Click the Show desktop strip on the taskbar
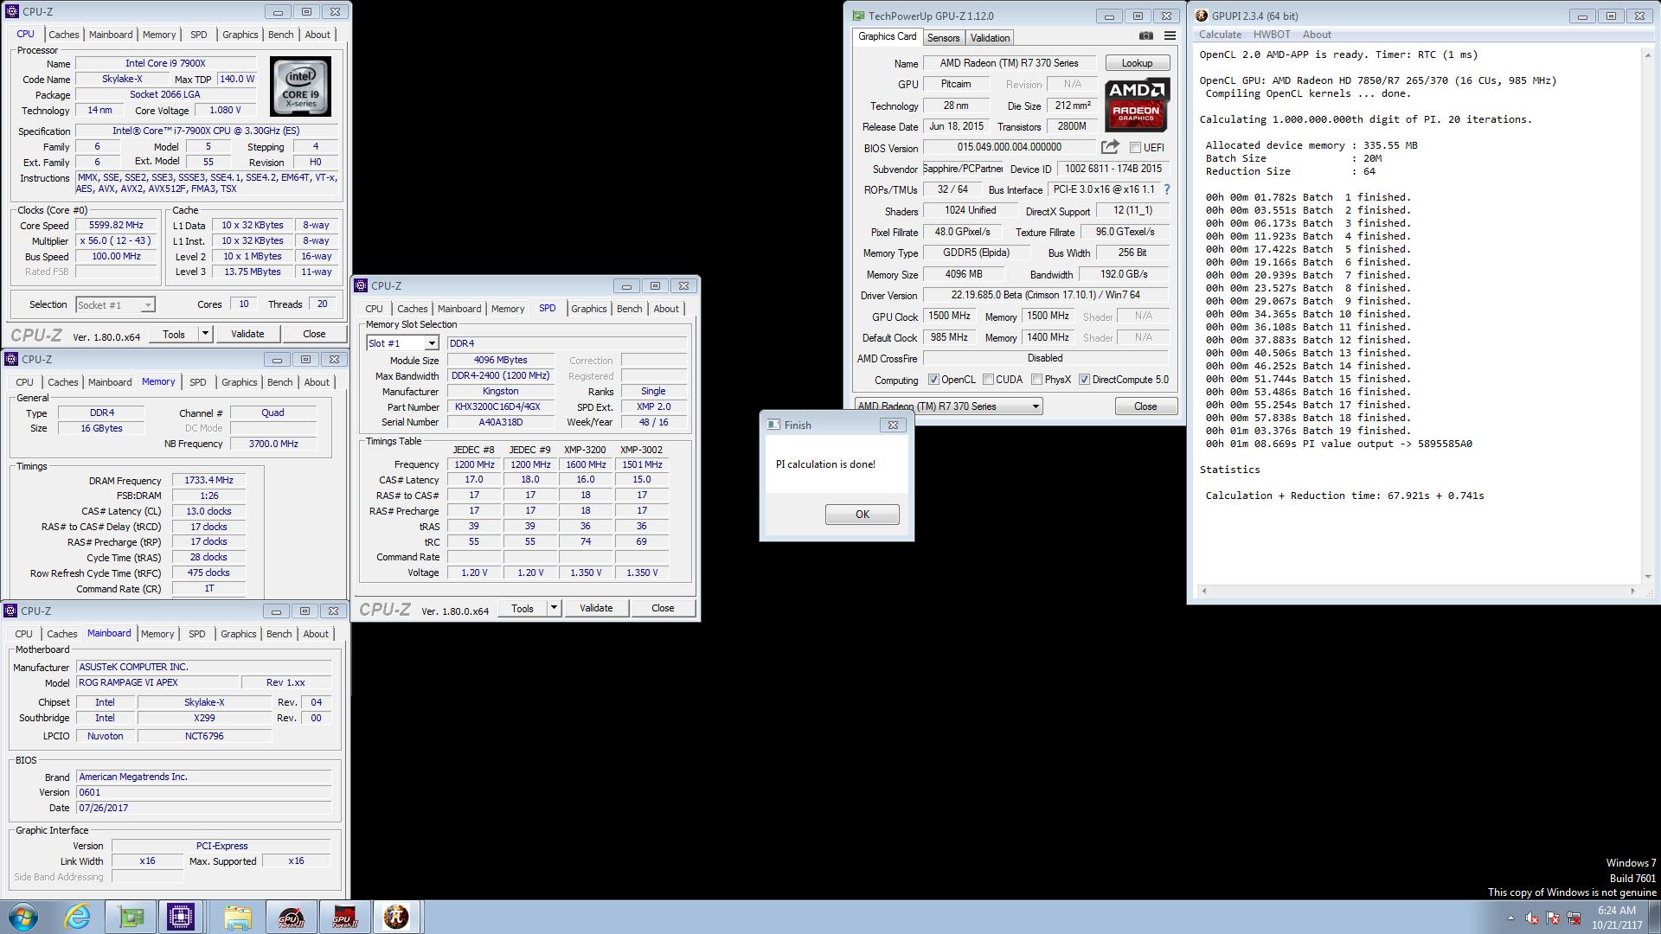This screenshot has width=1661, height=934. point(1655,917)
